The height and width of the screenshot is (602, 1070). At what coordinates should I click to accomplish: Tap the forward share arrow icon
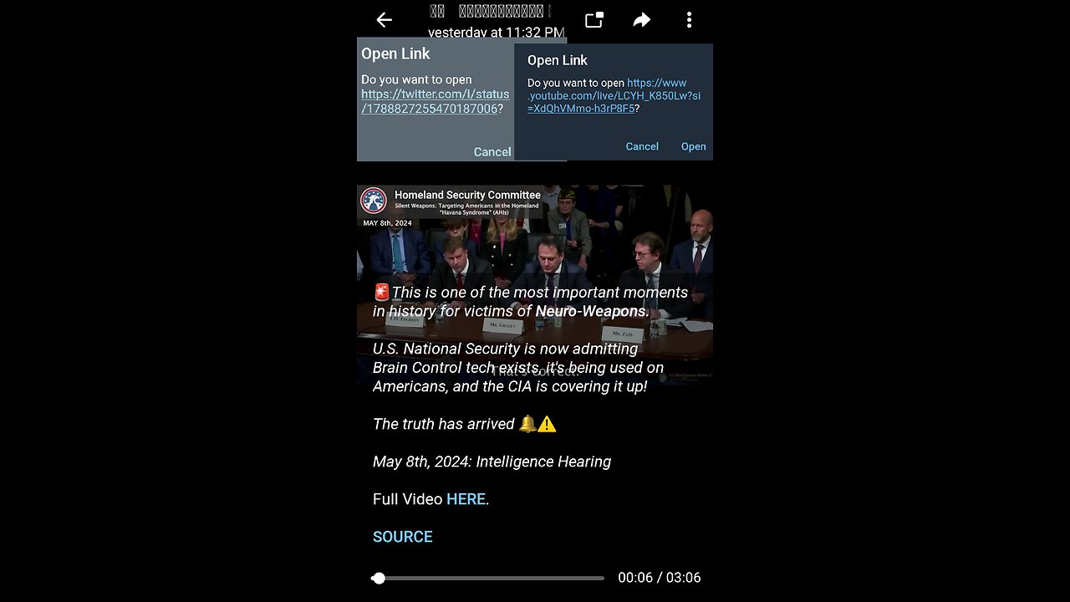pos(641,20)
